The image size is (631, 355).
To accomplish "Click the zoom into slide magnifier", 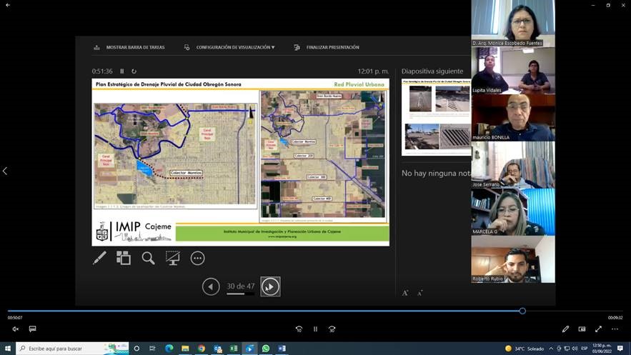I will point(148,258).
